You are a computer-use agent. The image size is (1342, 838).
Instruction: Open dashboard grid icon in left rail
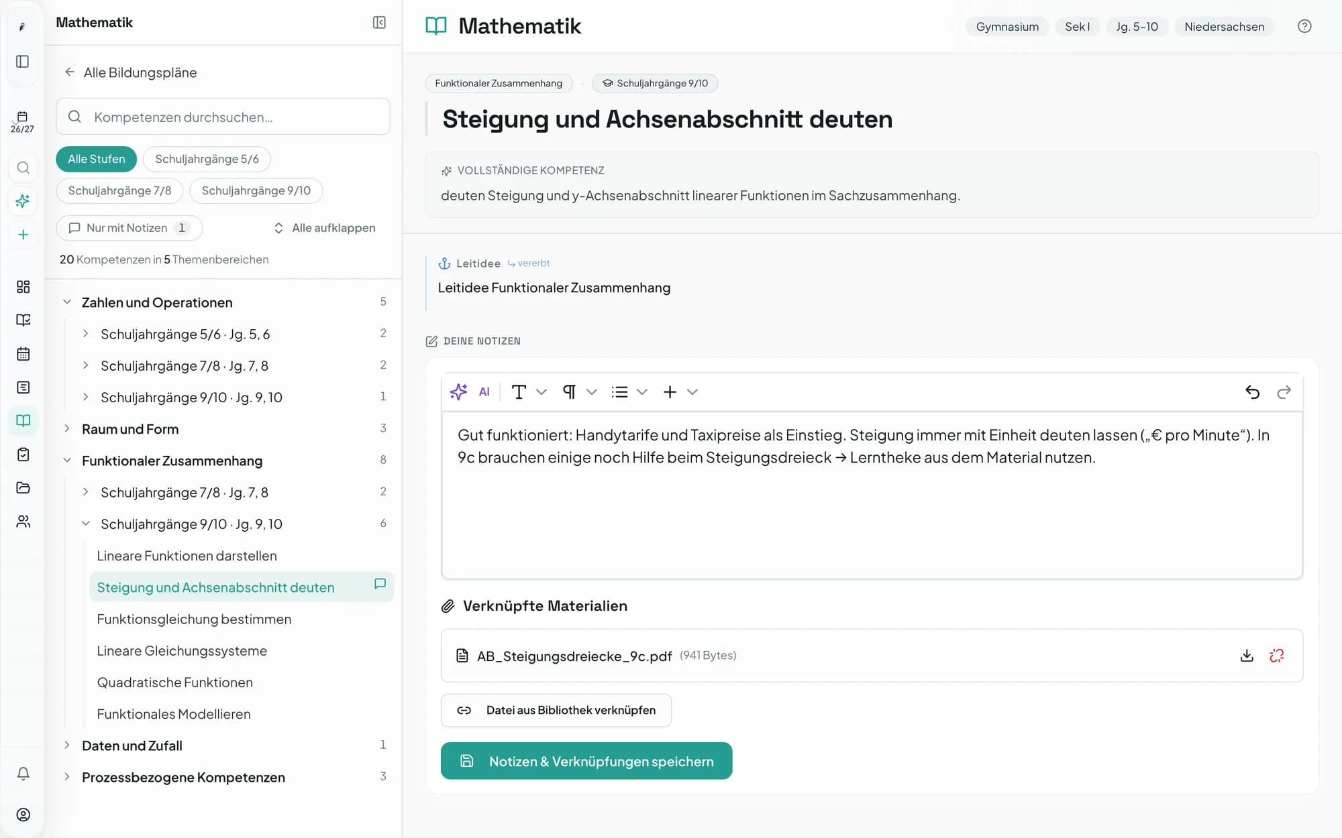tap(23, 287)
